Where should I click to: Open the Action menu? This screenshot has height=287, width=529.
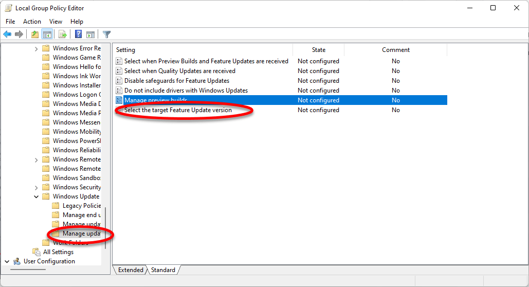32,21
